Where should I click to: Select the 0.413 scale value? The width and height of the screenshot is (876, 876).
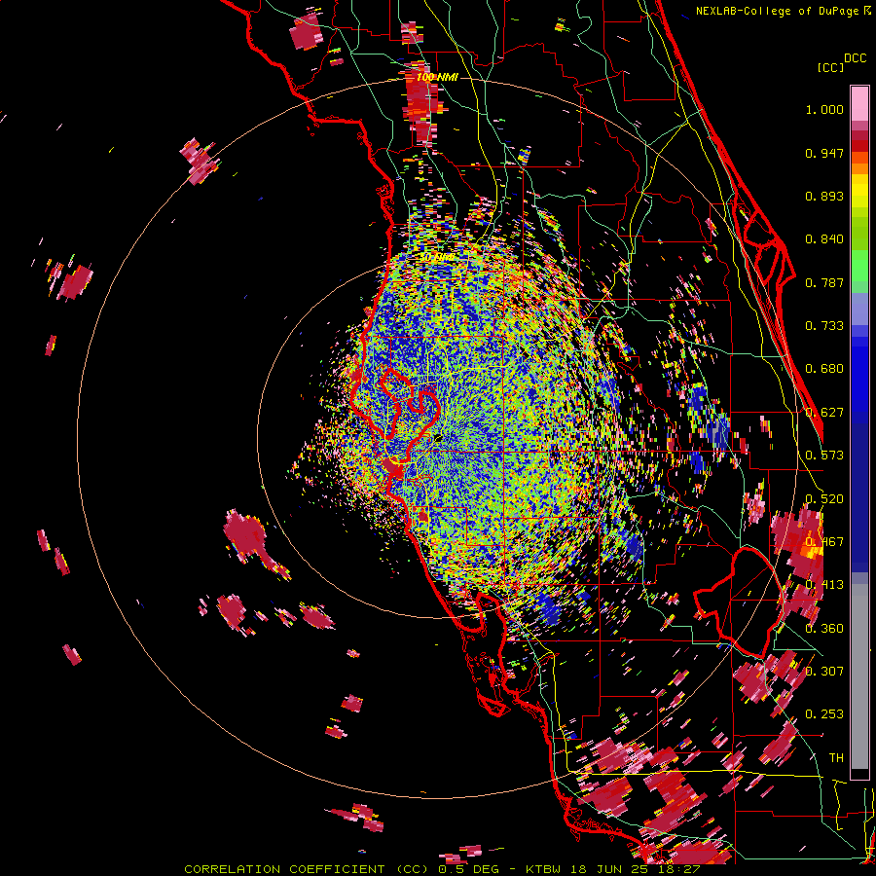coord(824,585)
